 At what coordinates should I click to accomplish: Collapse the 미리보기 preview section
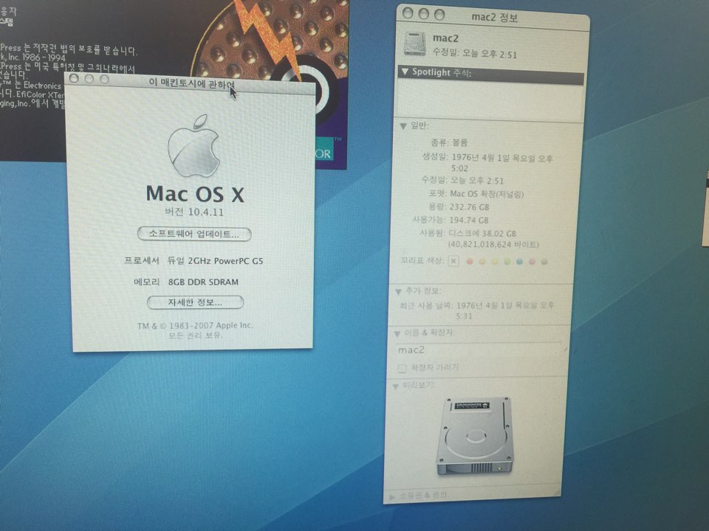click(397, 386)
